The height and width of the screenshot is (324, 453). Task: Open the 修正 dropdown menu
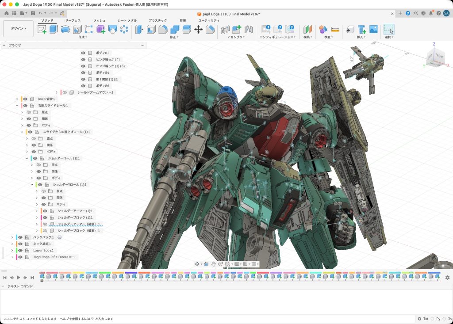point(174,37)
